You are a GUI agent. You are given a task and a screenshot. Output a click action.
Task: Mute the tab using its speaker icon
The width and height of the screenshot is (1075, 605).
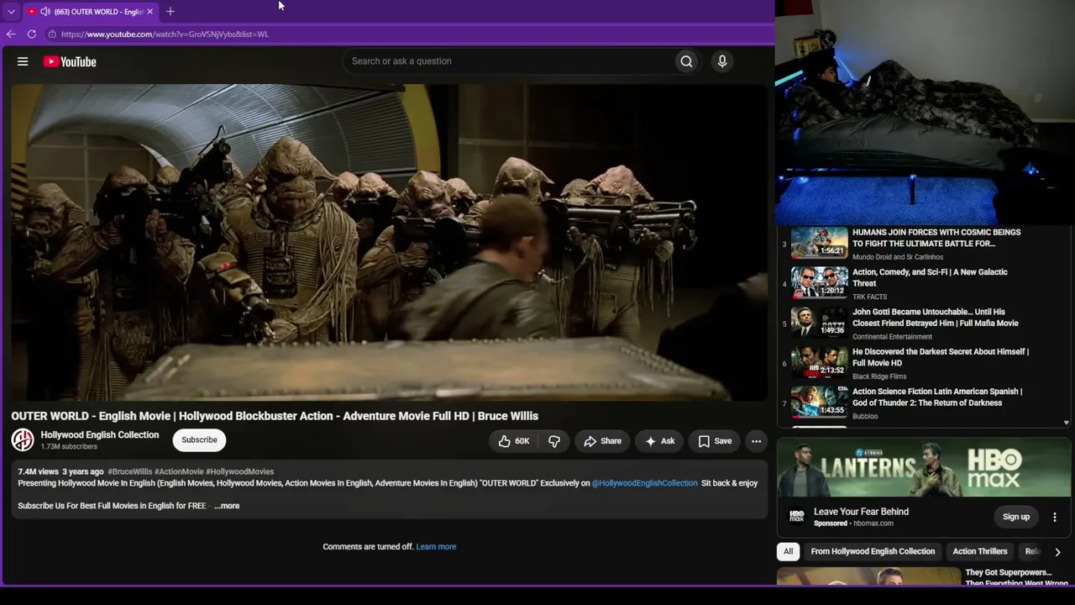point(45,12)
